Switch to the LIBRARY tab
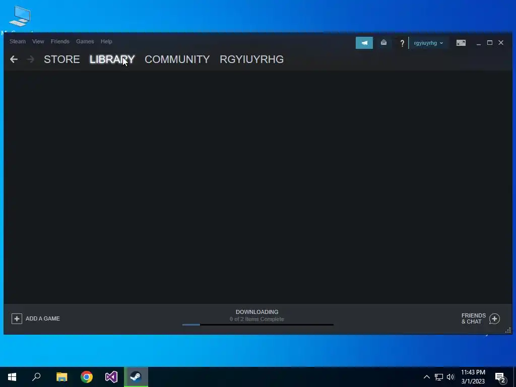 pyautogui.click(x=112, y=59)
